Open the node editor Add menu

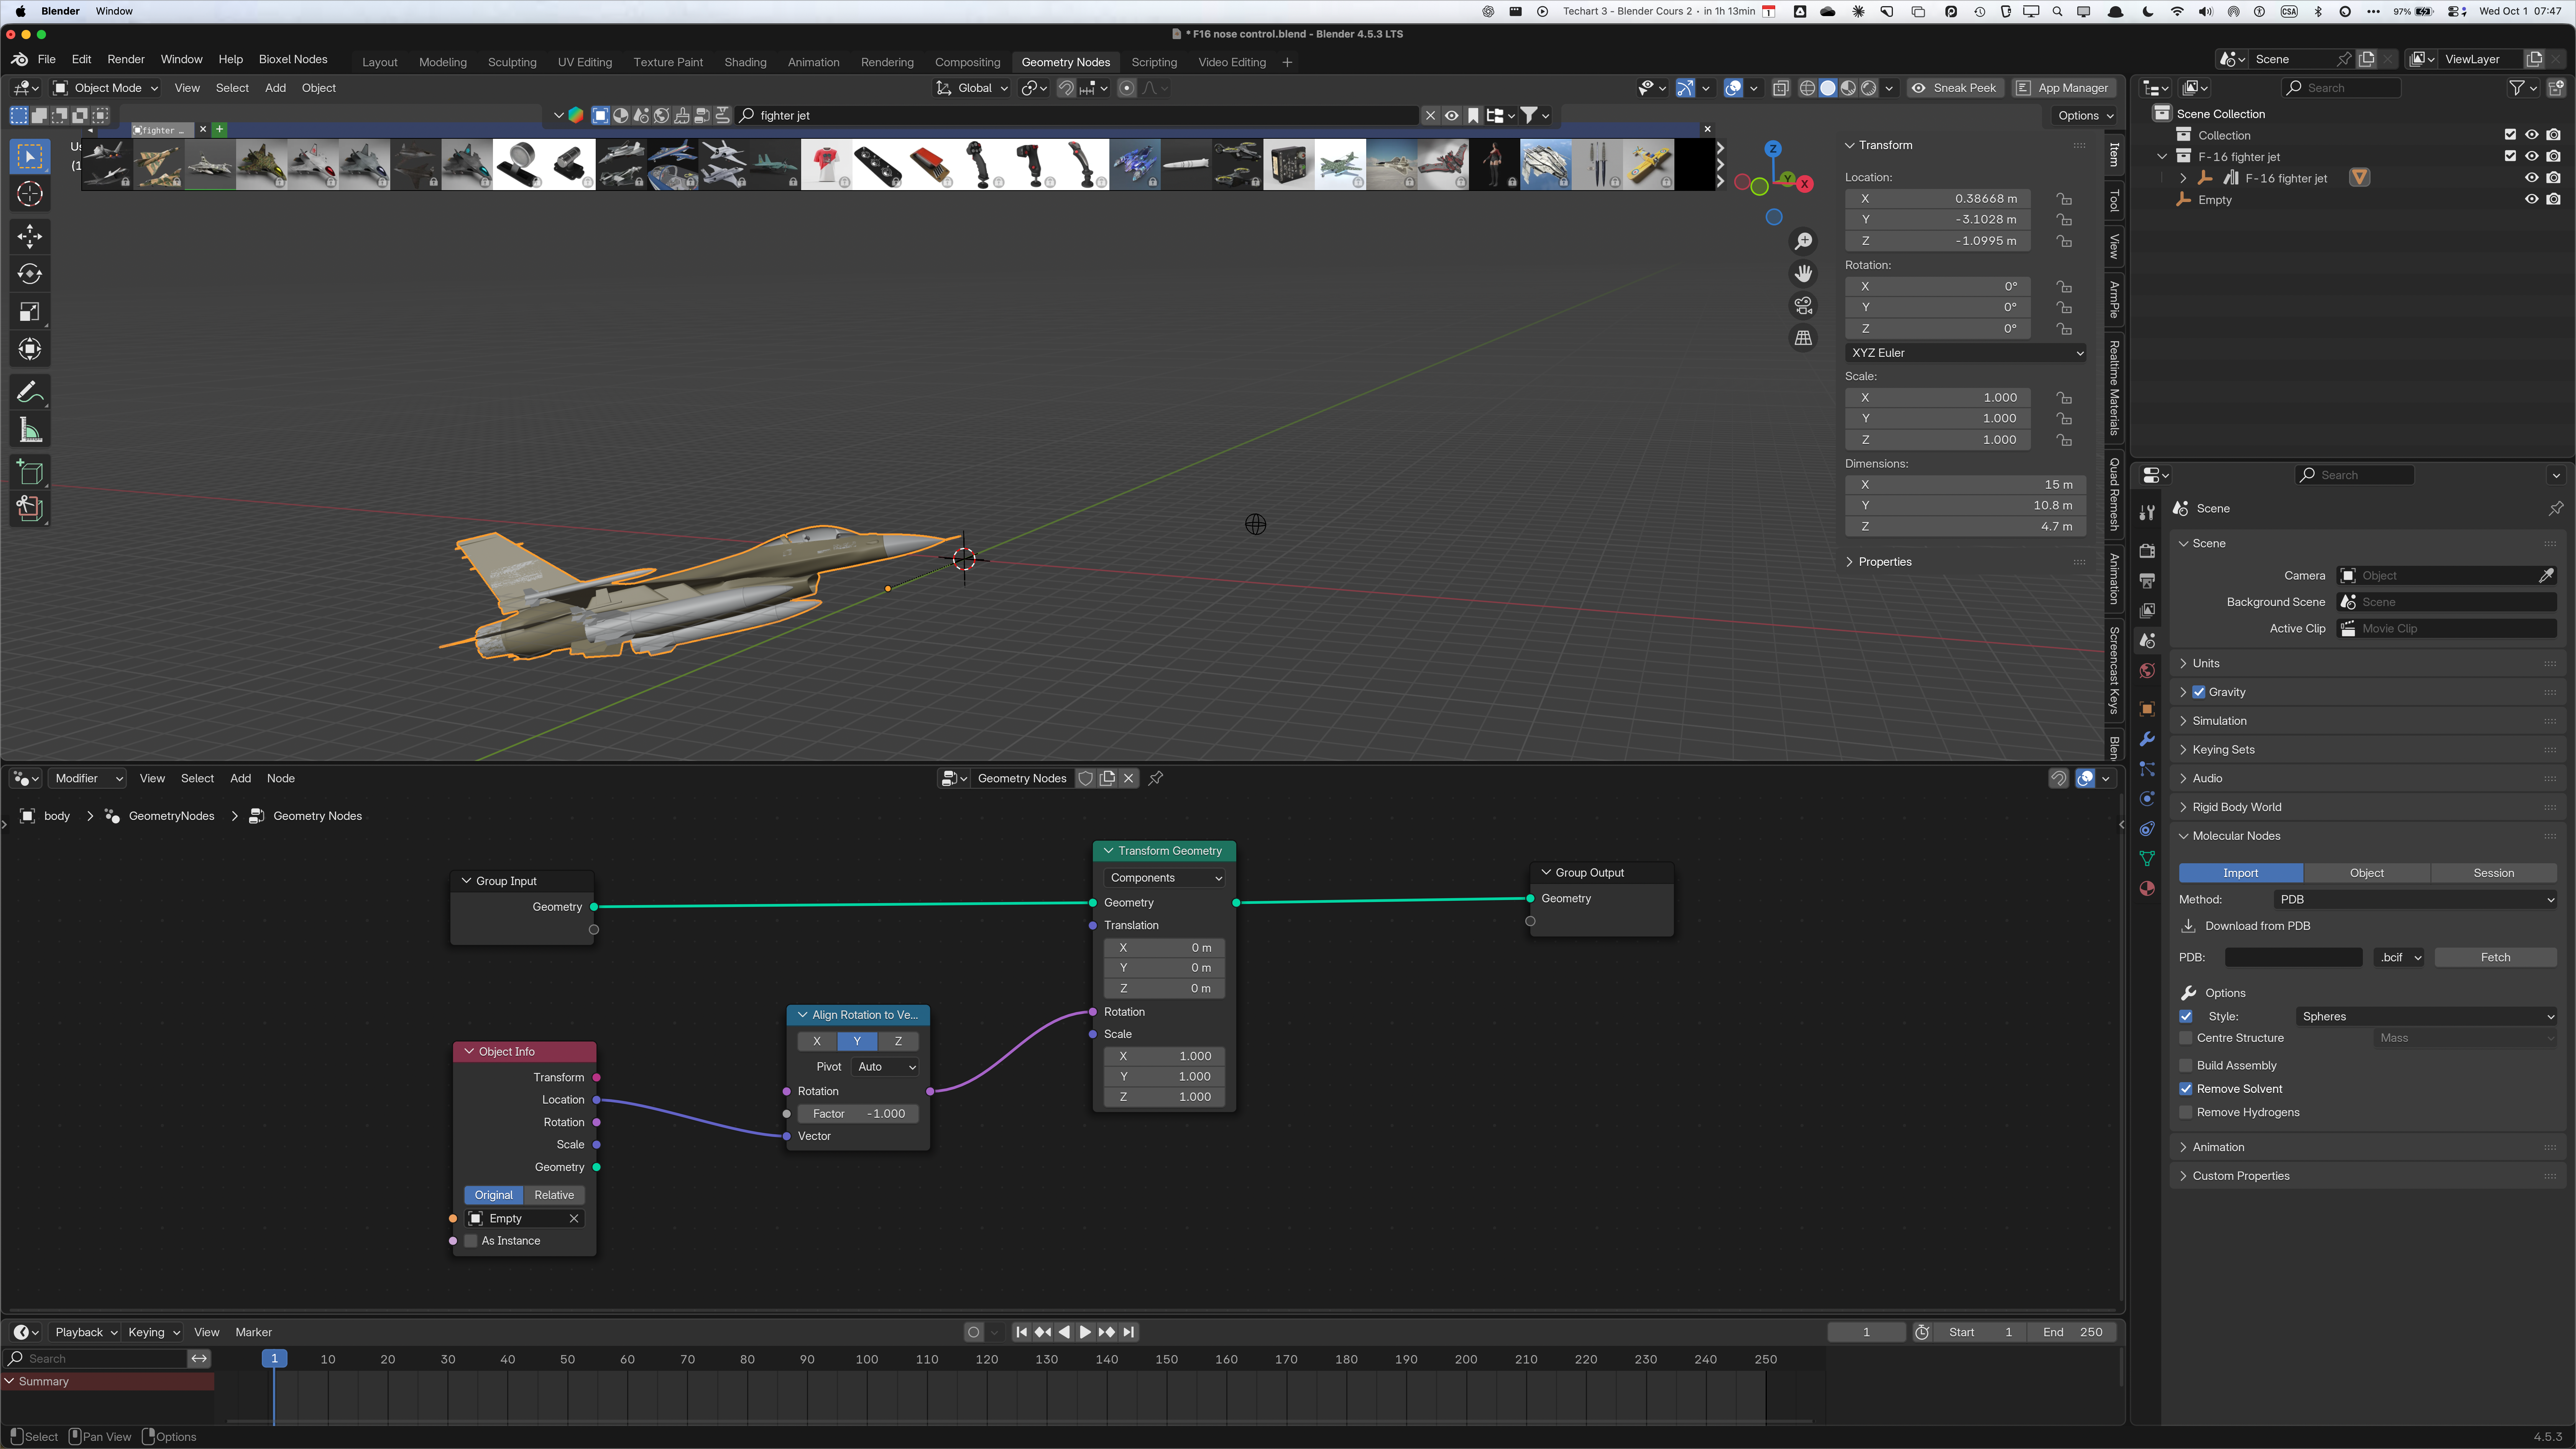[240, 778]
